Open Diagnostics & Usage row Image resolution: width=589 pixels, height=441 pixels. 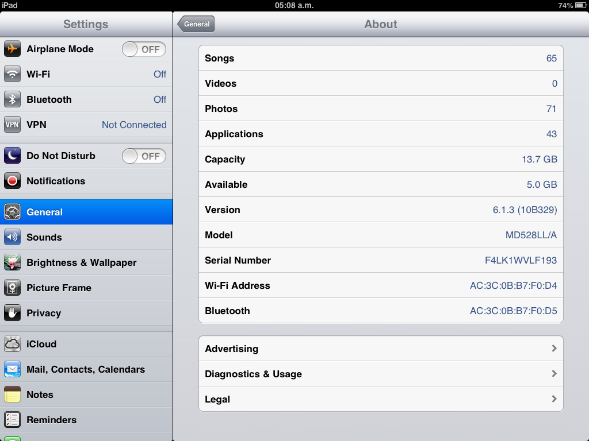381,373
